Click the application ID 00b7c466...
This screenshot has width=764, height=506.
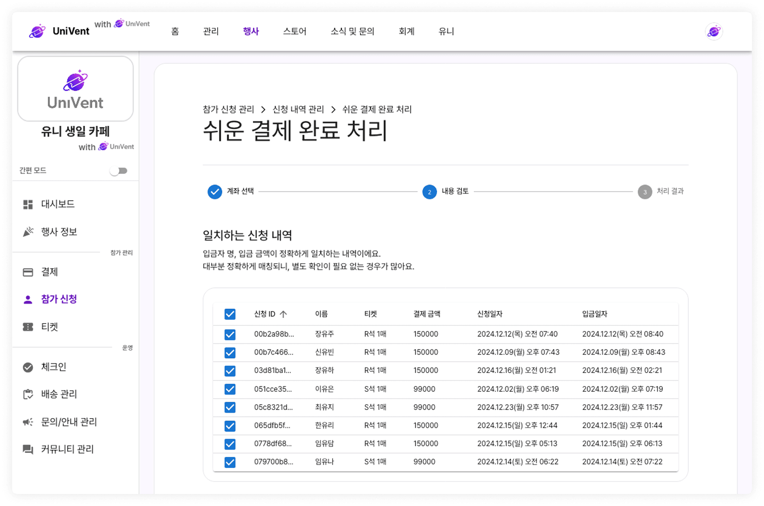274,353
